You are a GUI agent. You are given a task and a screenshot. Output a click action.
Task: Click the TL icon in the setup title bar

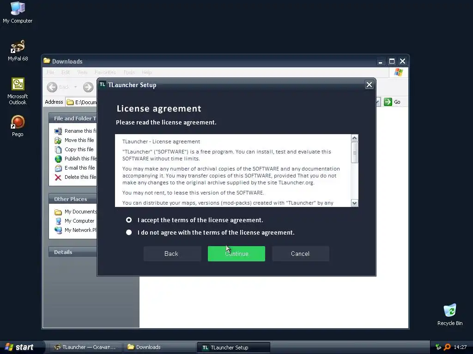[103, 85]
